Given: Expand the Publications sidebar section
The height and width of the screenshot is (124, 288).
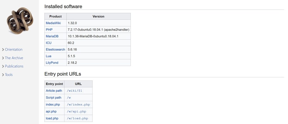Looking at the screenshot, I should point(12,66).
